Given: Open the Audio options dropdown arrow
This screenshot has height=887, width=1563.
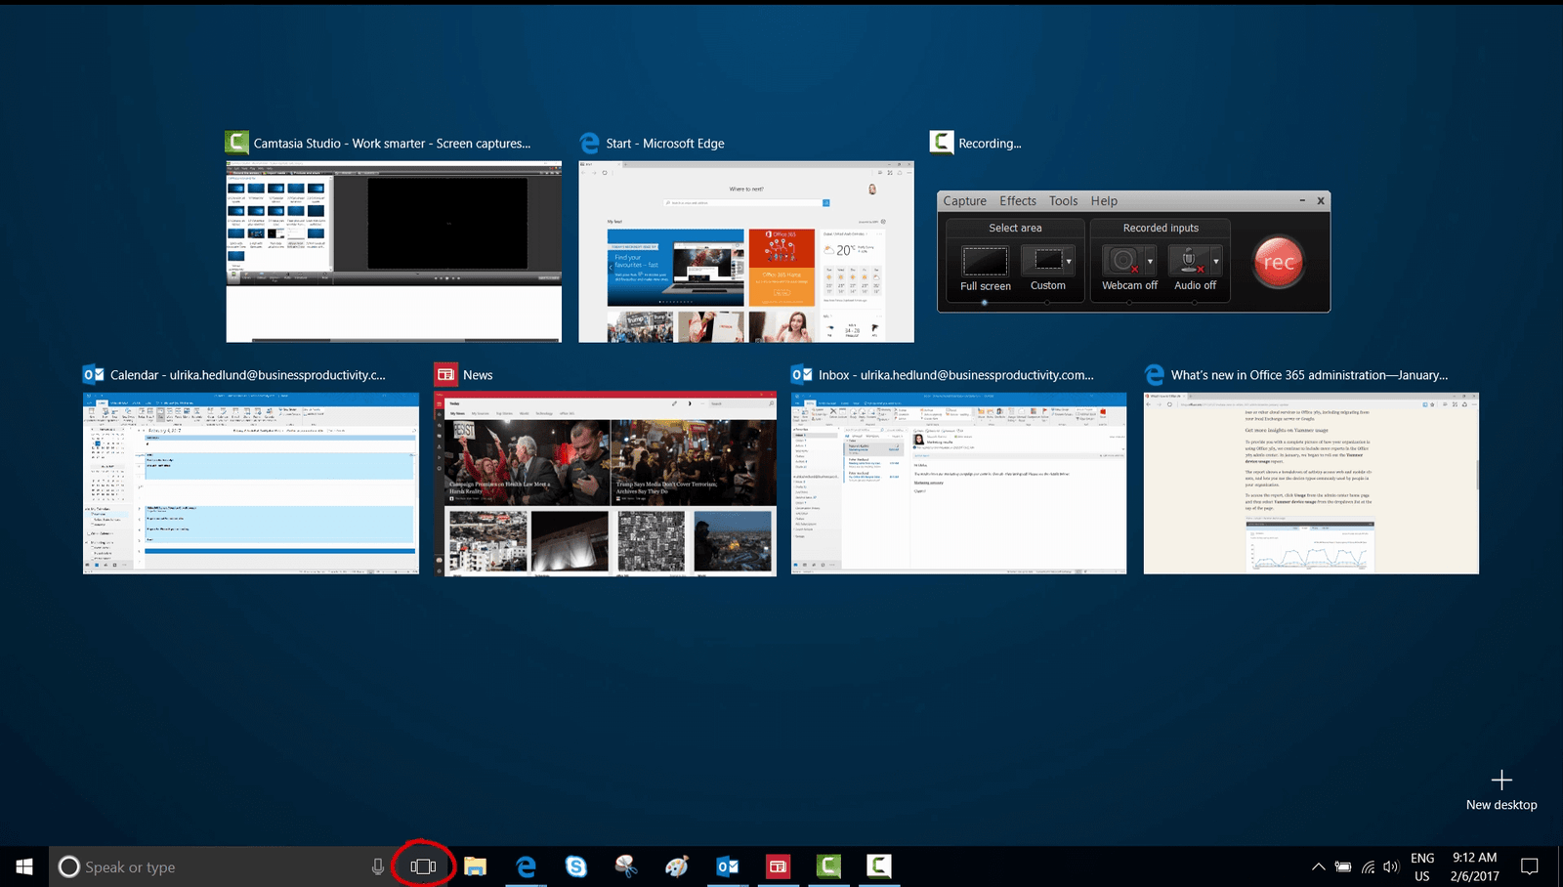Looking at the screenshot, I should [x=1216, y=262].
